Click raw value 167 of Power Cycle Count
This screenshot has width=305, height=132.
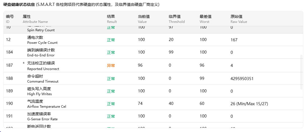pos(234,40)
